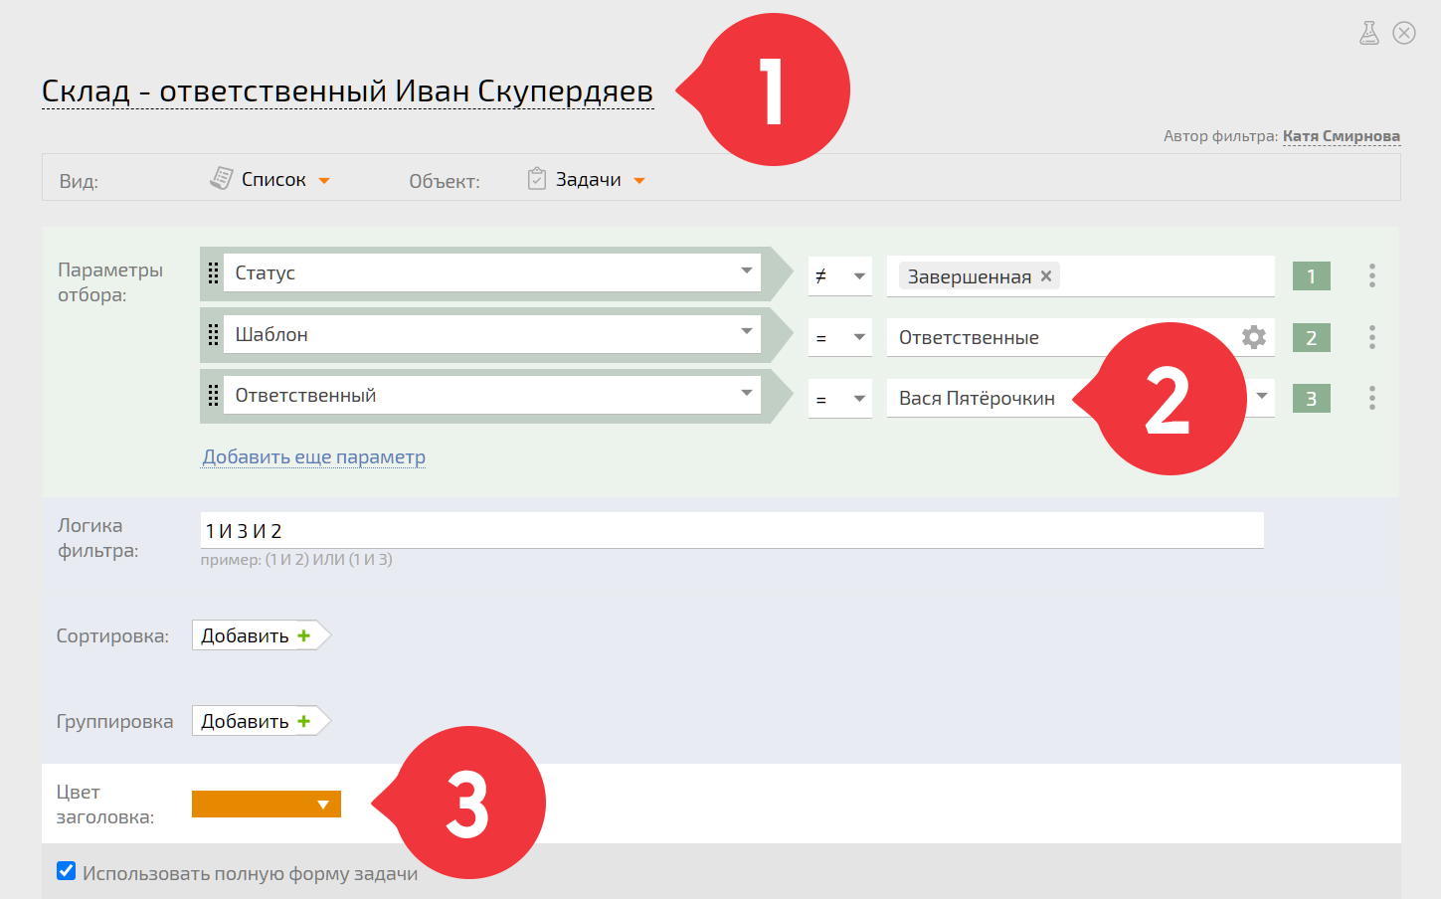Click the Завершенная status value field

[1081, 276]
